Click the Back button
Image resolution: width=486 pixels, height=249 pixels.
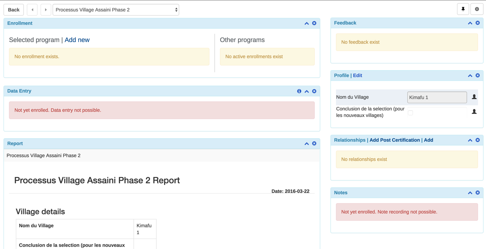coord(14,10)
